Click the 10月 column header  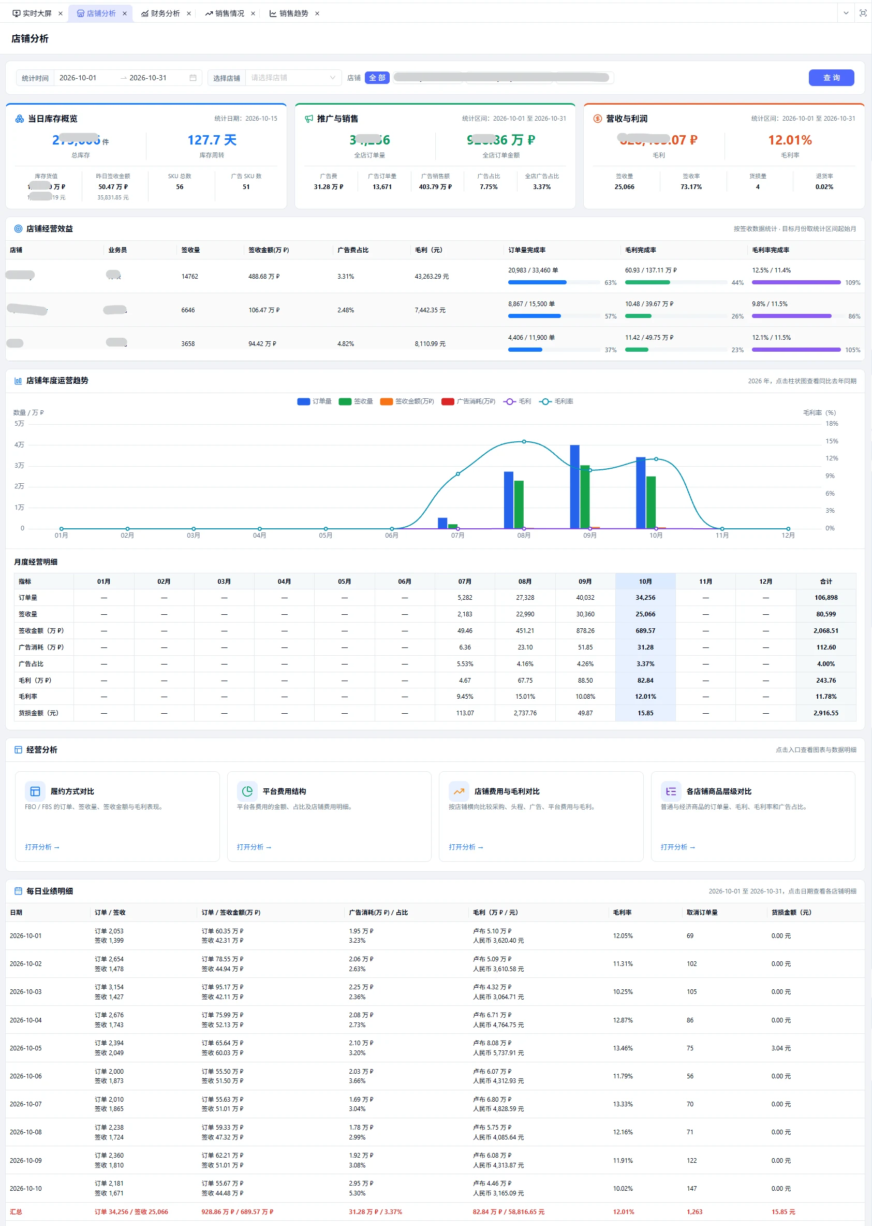pyautogui.click(x=645, y=581)
